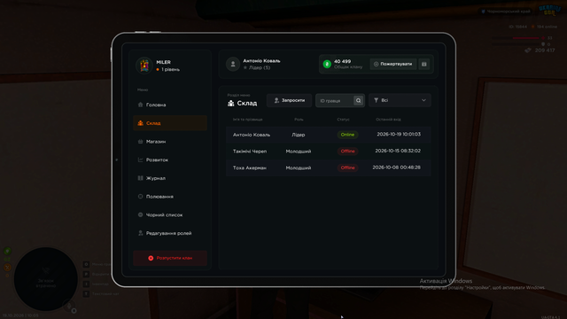Click the magnifier search icon in ID field
567x319 pixels.
pos(358,100)
